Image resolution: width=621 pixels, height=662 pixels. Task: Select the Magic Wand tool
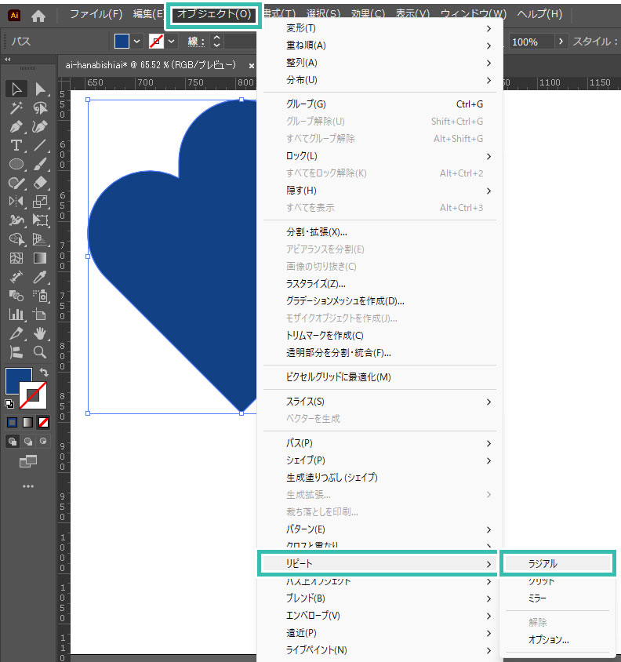[x=16, y=107]
